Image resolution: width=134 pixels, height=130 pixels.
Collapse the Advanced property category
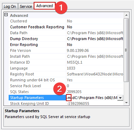[x=6, y=15]
